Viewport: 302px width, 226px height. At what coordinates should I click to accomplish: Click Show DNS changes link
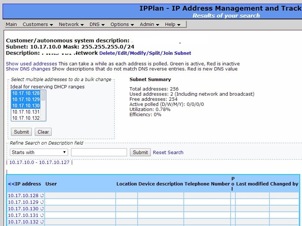28,69
